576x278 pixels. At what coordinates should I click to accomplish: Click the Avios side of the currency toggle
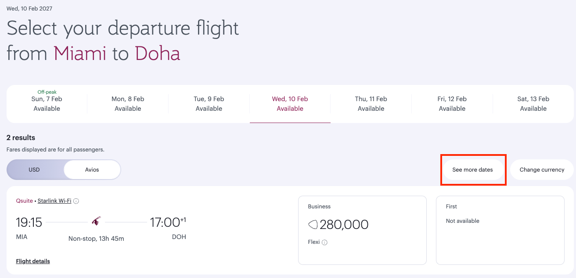[92, 169]
